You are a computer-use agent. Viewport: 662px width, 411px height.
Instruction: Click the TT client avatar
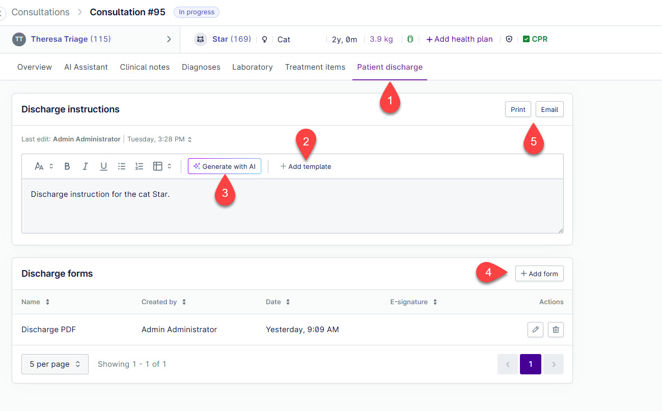point(19,39)
